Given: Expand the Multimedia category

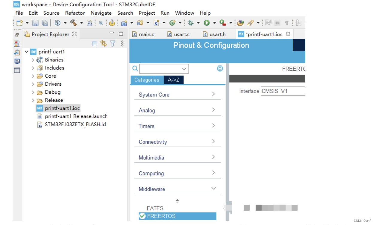Looking at the screenshot, I should (x=177, y=157).
